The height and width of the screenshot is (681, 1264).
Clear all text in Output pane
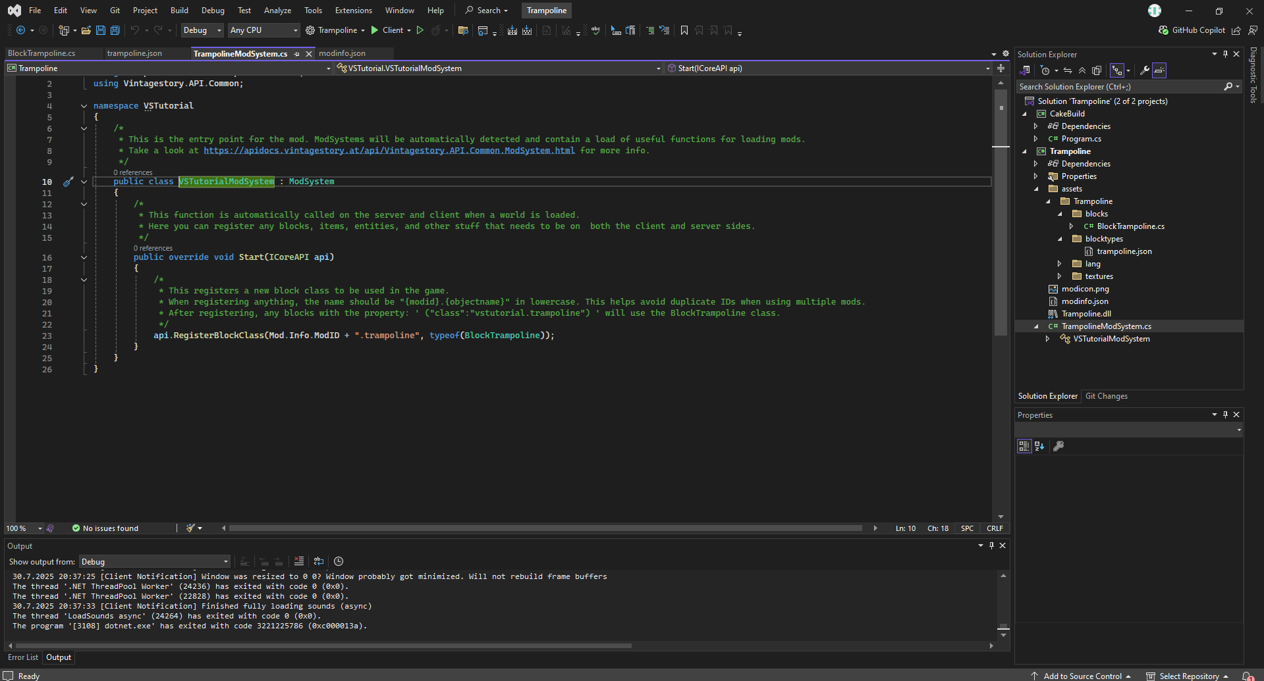point(299,561)
